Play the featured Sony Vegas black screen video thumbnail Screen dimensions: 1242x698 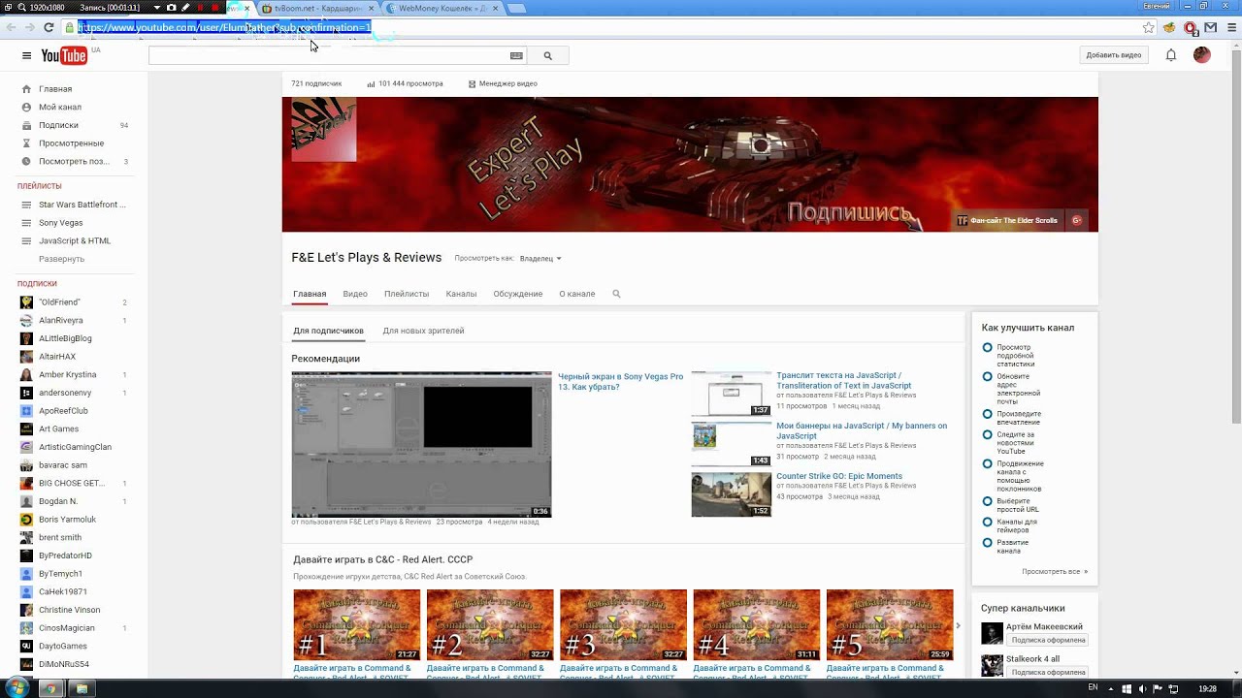click(x=421, y=445)
